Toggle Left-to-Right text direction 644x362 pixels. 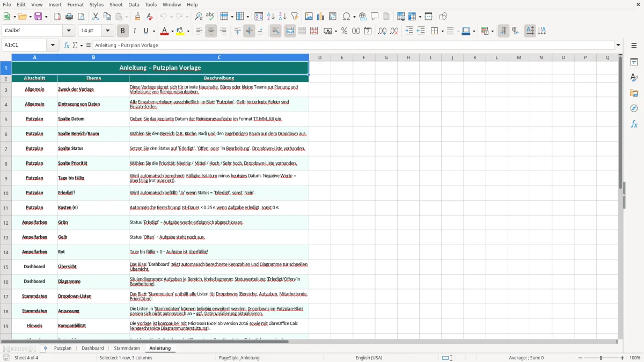click(503, 31)
